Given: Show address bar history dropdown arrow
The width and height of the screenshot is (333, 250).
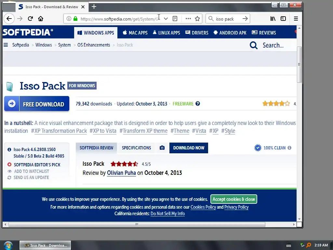Looking at the screenshot, I should pos(166,19).
